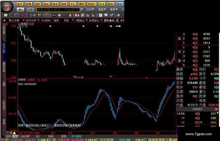Click the left arrow before 默认方案
This screenshot has width=220, height=141.
[4, 21]
